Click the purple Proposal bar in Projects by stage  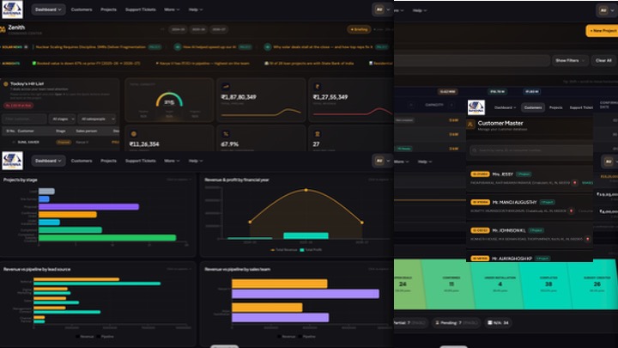coord(88,207)
